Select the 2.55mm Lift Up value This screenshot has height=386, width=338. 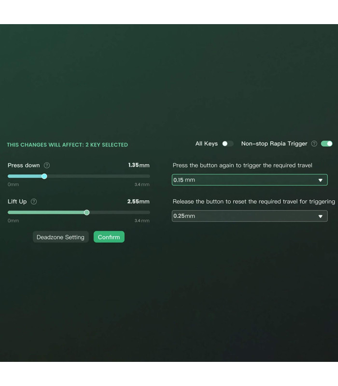pos(138,202)
